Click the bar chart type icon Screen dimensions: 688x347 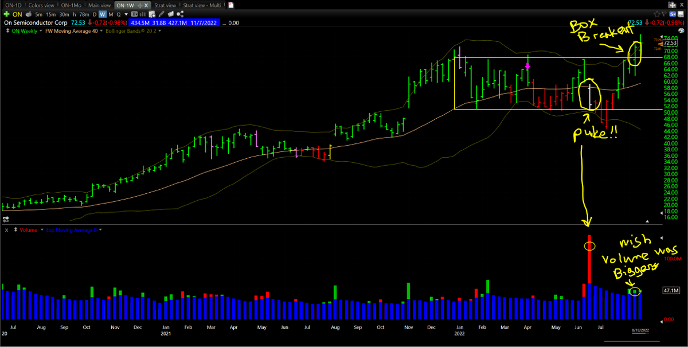[x=143, y=14]
